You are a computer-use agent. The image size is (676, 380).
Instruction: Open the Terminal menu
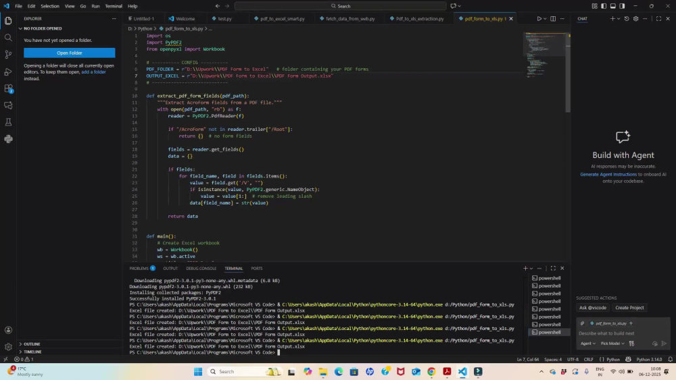114,6
